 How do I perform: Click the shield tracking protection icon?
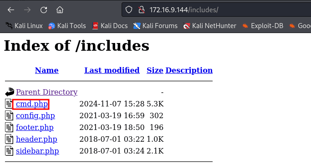coord(129,10)
